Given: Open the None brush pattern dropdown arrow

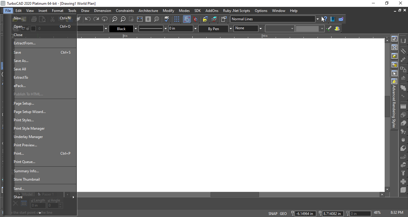Looking at the screenshot, I should tap(260, 29).
